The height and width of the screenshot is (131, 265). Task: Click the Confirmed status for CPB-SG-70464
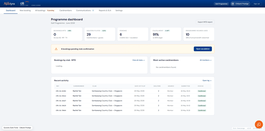[x=202, y=111]
